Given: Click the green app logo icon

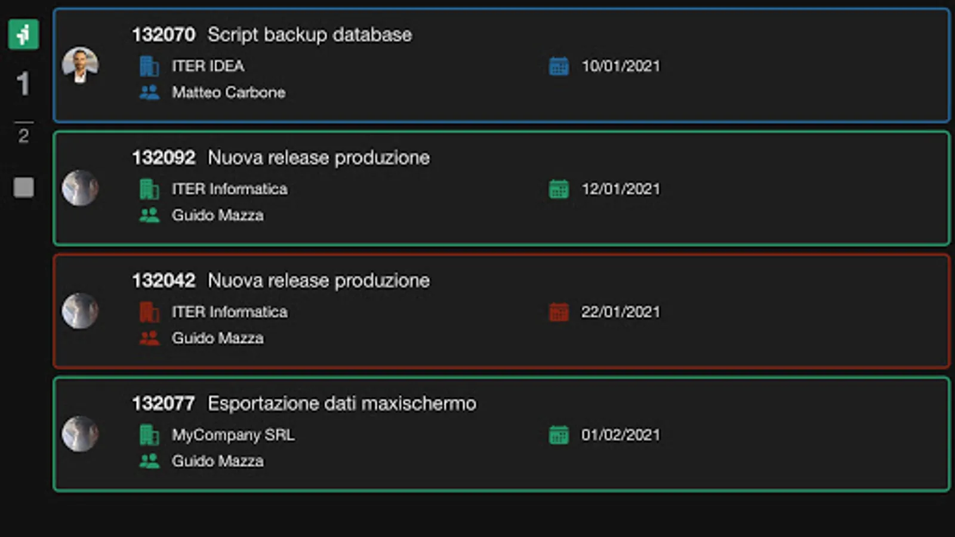Looking at the screenshot, I should [23, 35].
